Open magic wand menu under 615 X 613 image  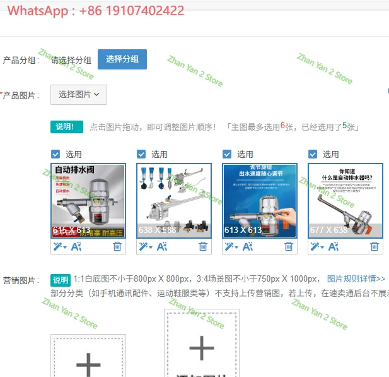[x=60, y=247]
